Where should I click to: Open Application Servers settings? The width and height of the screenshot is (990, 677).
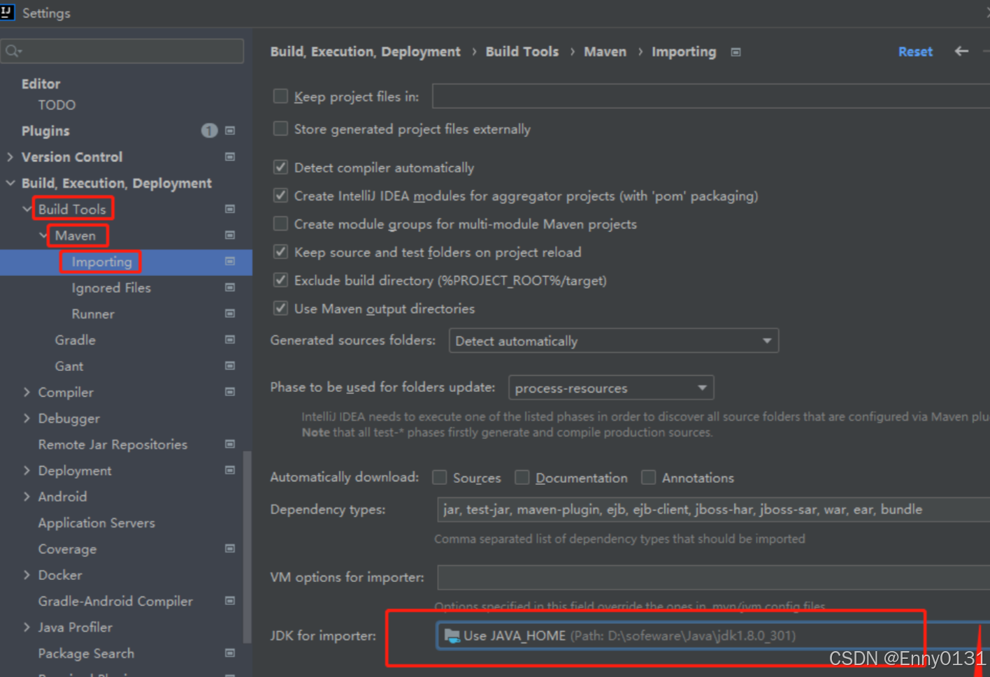96,523
